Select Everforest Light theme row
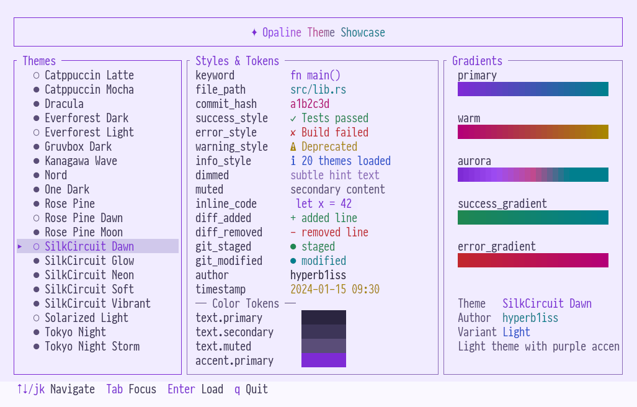 click(x=97, y=132)
